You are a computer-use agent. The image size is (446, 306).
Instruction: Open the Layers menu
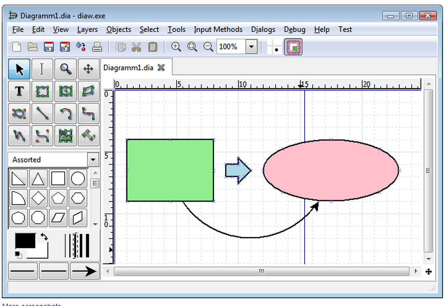click(x=87, y=29)
